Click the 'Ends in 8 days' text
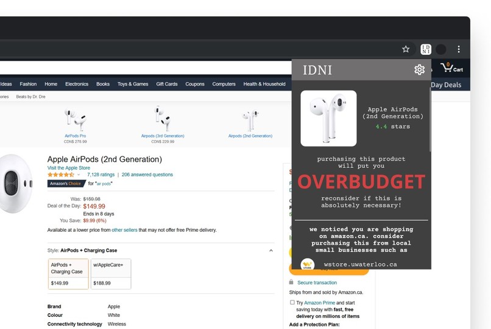Viewport: 491px width, 329px height. [99, 213]
